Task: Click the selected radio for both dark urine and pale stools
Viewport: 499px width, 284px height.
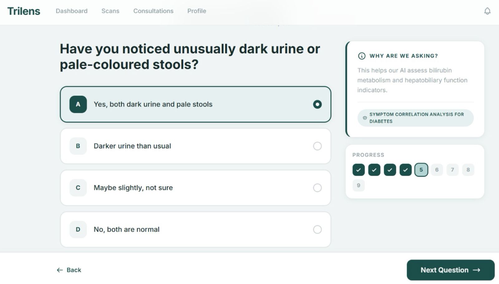Action: (x=317, y=104)
